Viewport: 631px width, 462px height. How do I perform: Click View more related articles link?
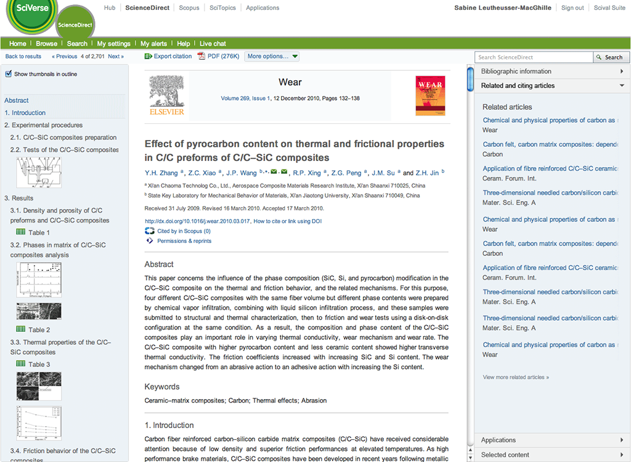pyautogui.click(x=516, y=377)
